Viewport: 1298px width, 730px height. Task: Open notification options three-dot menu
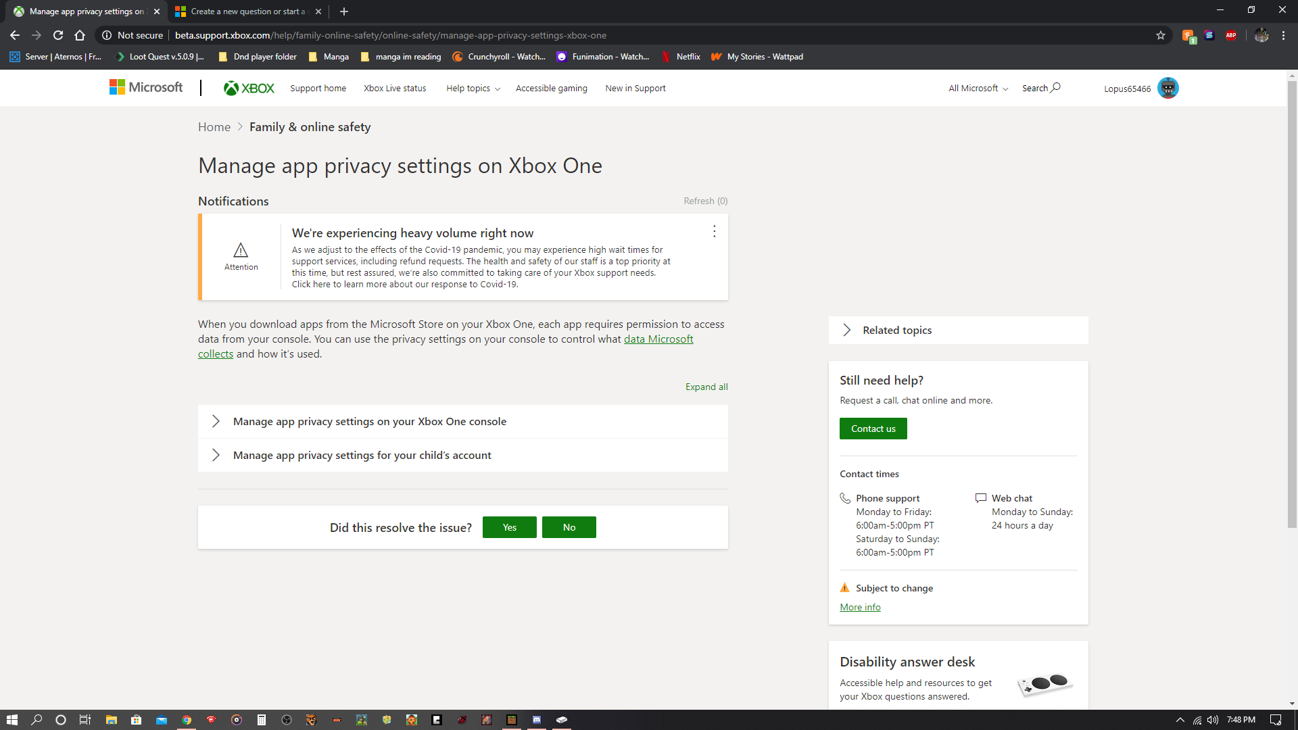click(x=714, y=231)
